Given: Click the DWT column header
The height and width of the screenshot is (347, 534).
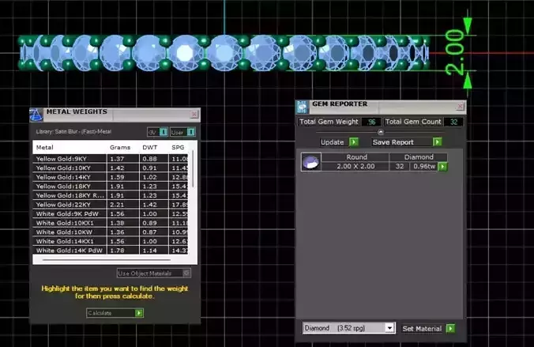Looking at the screenshot, I should pyautogui.click(x=150, y=147).
